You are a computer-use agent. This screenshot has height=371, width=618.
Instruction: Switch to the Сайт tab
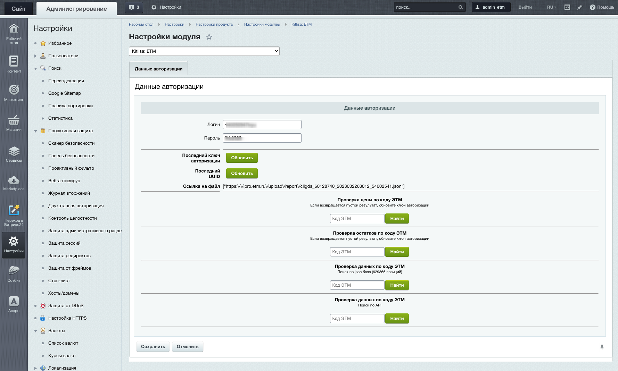[x=18, y=9]
